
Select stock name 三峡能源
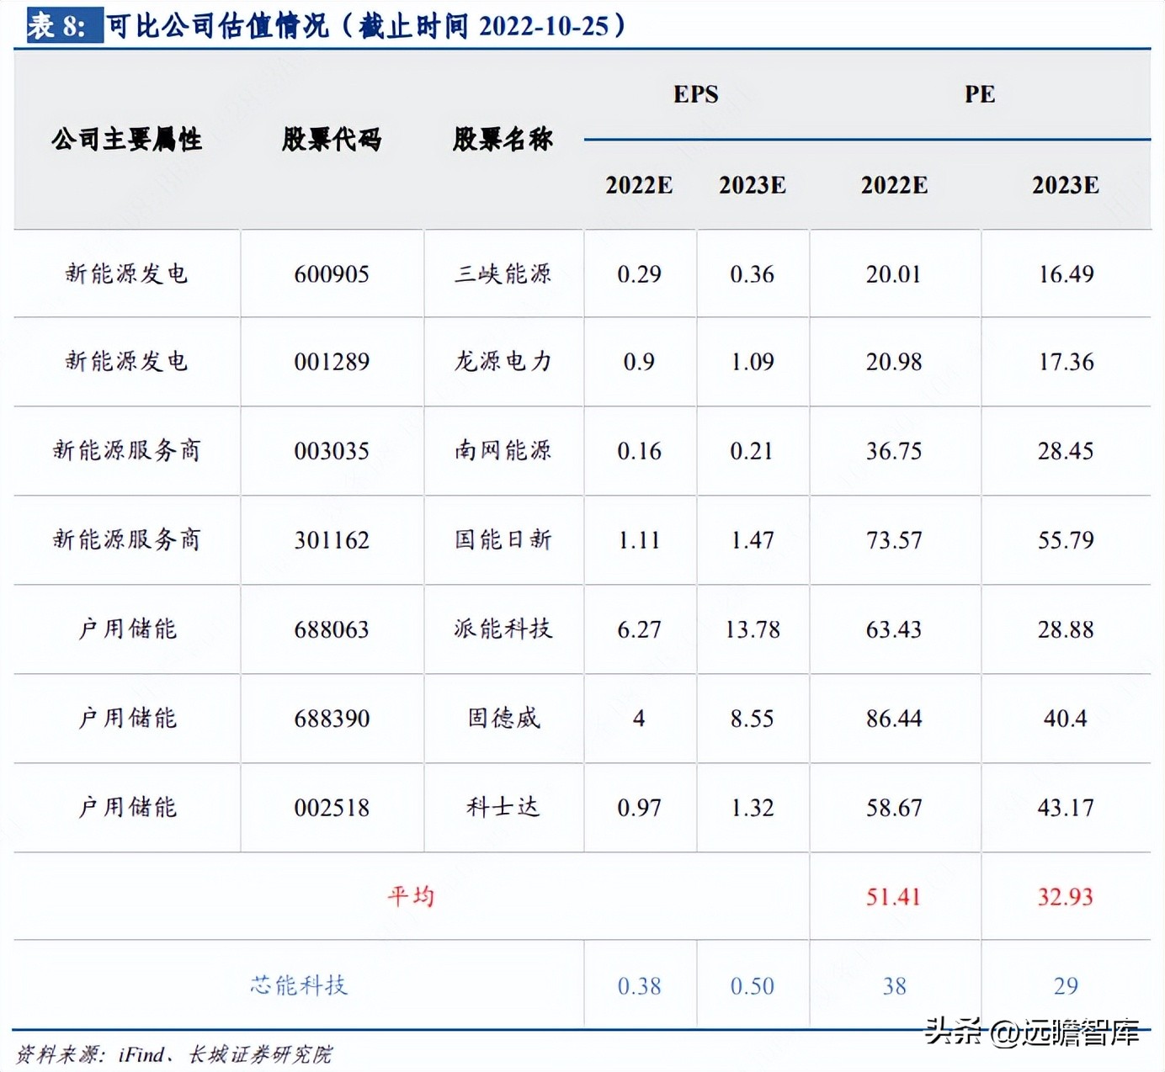click(x=503, y=274)
